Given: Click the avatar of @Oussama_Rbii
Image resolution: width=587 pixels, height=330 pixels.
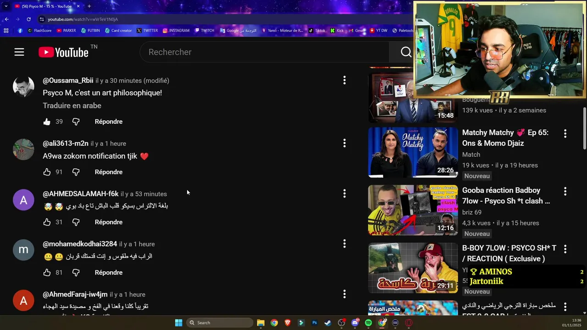Looking at the screenshot, I should coord(23,86).
